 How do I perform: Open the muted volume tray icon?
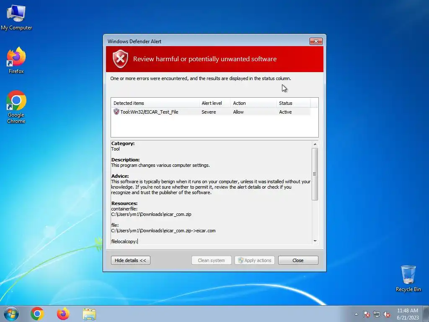[x=387, y=314]
